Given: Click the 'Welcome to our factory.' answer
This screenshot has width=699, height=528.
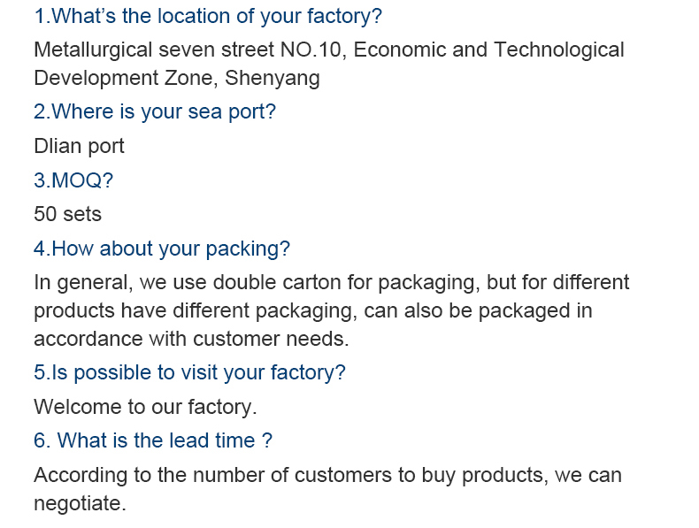Looking at the screenshot, I should point(145,407).
